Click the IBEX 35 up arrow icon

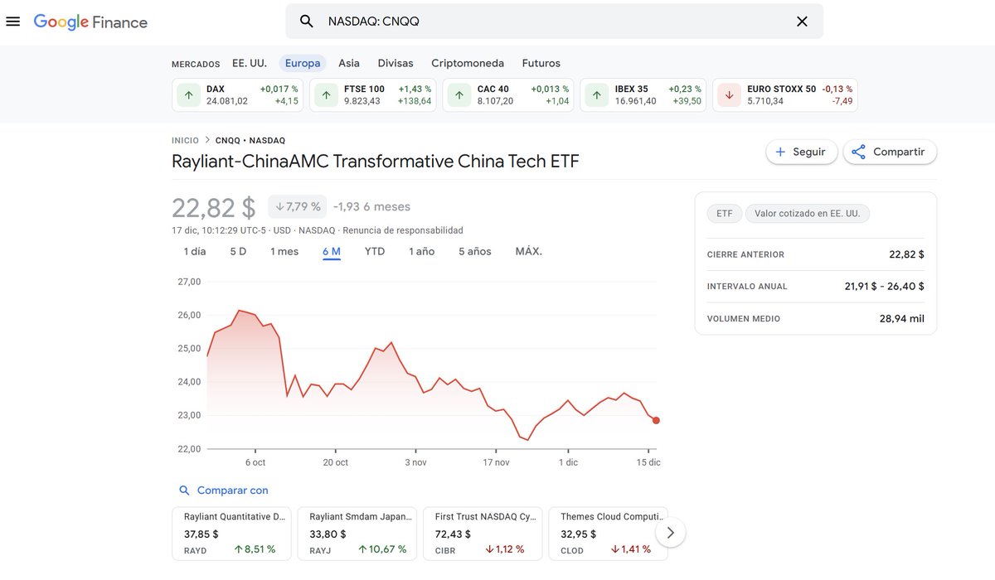point(598,95)
